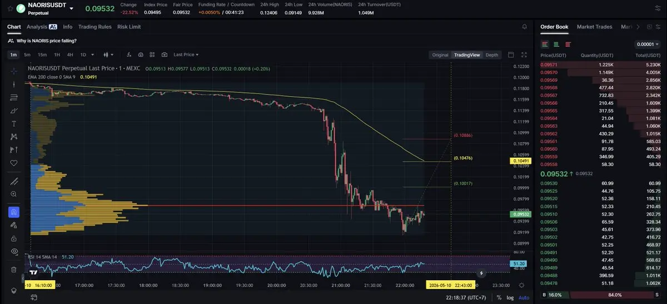Toggle percent scale on price axis
This screenshot has height=304, width=667.
(x=499, y=297)
